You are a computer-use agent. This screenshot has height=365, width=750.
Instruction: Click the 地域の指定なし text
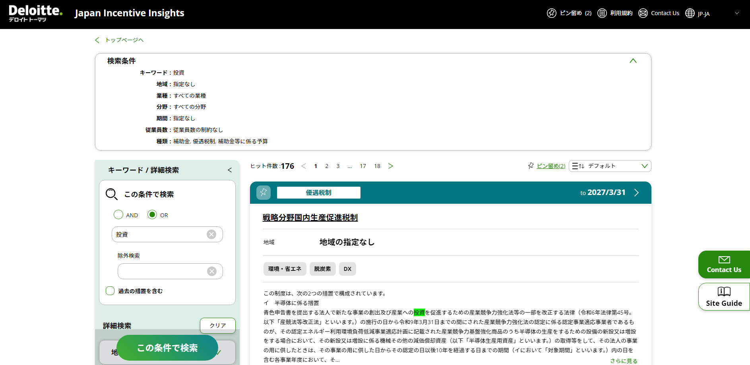point(347,242)
